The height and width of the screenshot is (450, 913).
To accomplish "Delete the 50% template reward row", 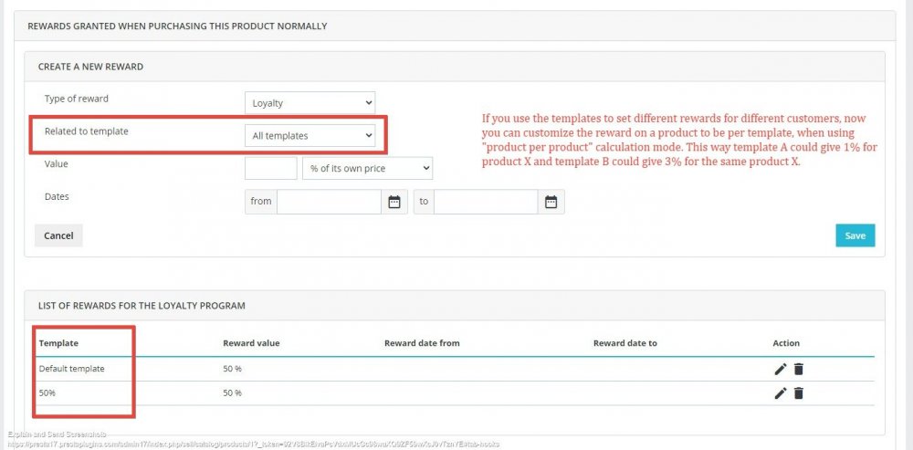I will tap(799, 392).
